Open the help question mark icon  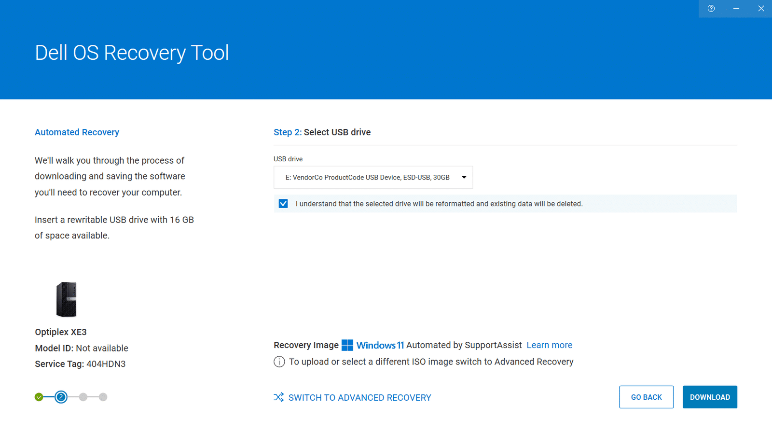(711, 9)
